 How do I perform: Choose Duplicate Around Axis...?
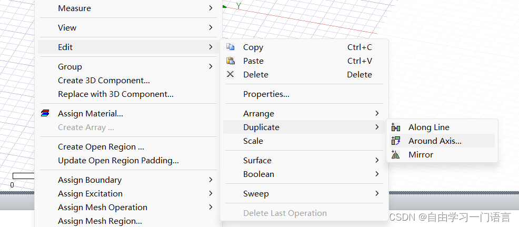(x=442, y=141)
